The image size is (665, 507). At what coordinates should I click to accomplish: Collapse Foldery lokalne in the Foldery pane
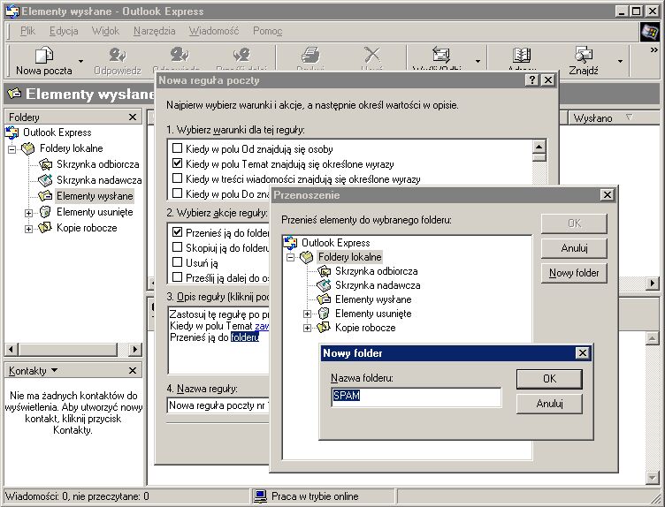(x=11, y=149)
